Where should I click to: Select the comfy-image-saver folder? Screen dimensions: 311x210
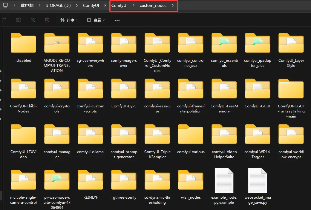[124, 50]
